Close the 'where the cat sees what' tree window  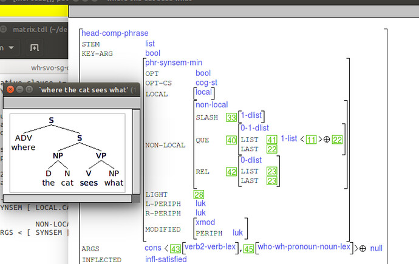point(10,89)
